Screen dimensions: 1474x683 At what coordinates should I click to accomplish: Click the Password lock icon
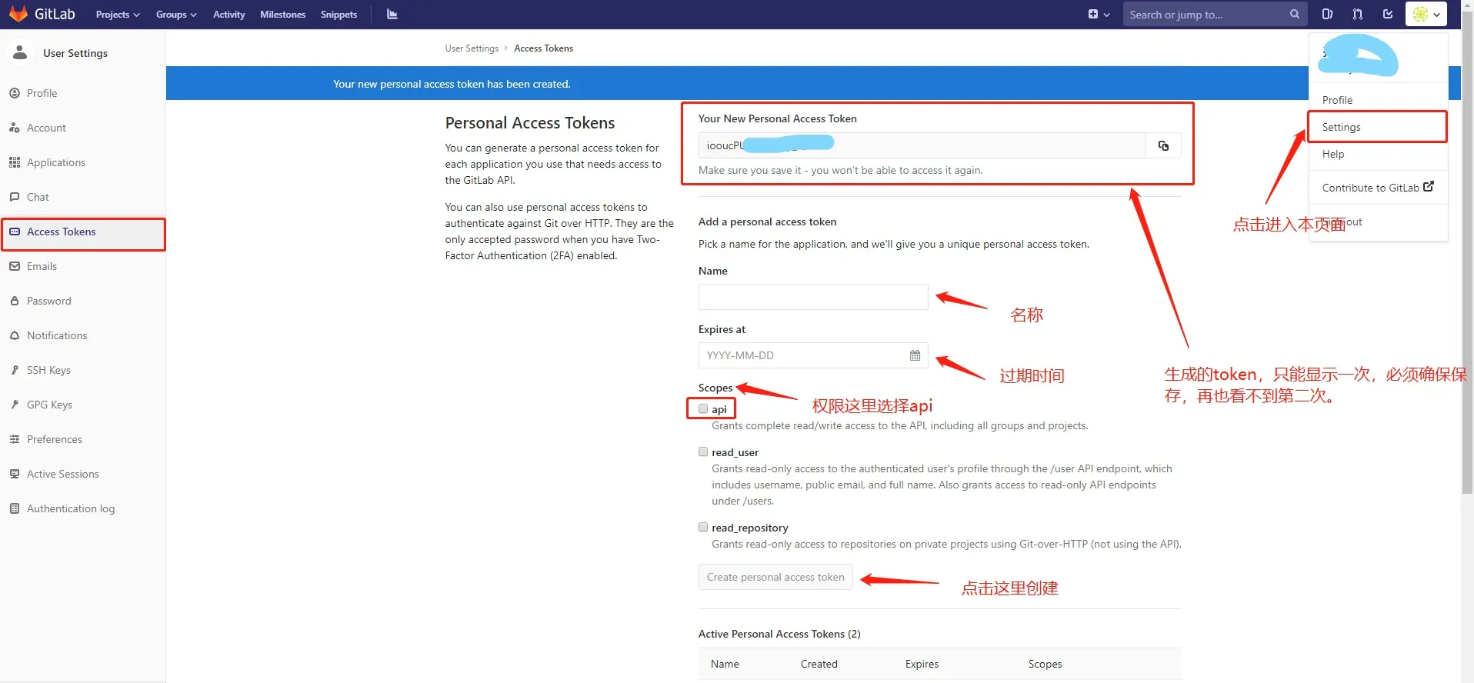(x=15, y=301)
